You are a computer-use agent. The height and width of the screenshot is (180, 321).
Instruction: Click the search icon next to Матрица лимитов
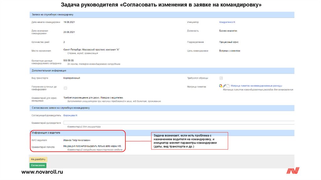(x=221, y=86)
